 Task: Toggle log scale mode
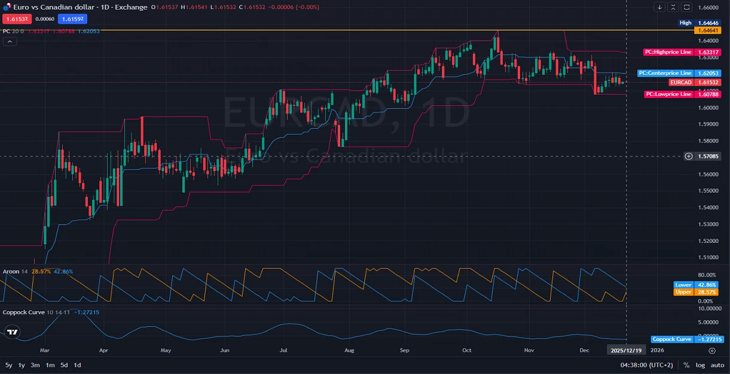coord(700,365)
